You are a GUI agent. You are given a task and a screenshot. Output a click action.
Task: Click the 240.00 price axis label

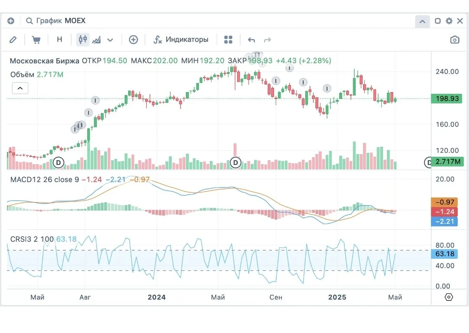click(x=447, y=72)
